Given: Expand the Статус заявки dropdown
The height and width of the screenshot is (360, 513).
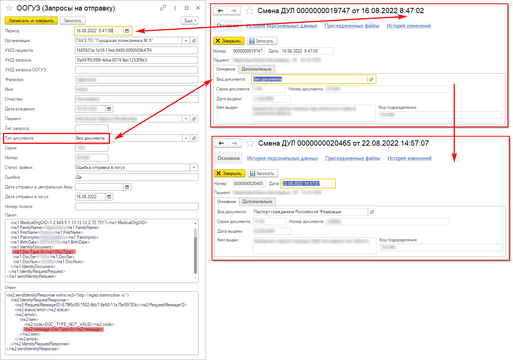Looking at the screenshot, I should tap(194, 167).
